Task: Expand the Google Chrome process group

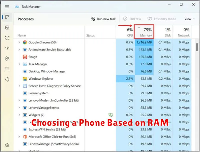Action: click(x=19, y=42)
